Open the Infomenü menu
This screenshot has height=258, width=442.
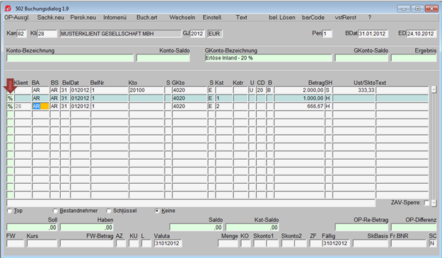115,18
